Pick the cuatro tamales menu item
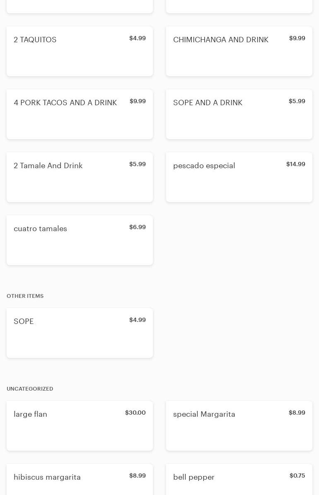The height and width of the screenshot is (495, 319). click(x=80, y=240)
